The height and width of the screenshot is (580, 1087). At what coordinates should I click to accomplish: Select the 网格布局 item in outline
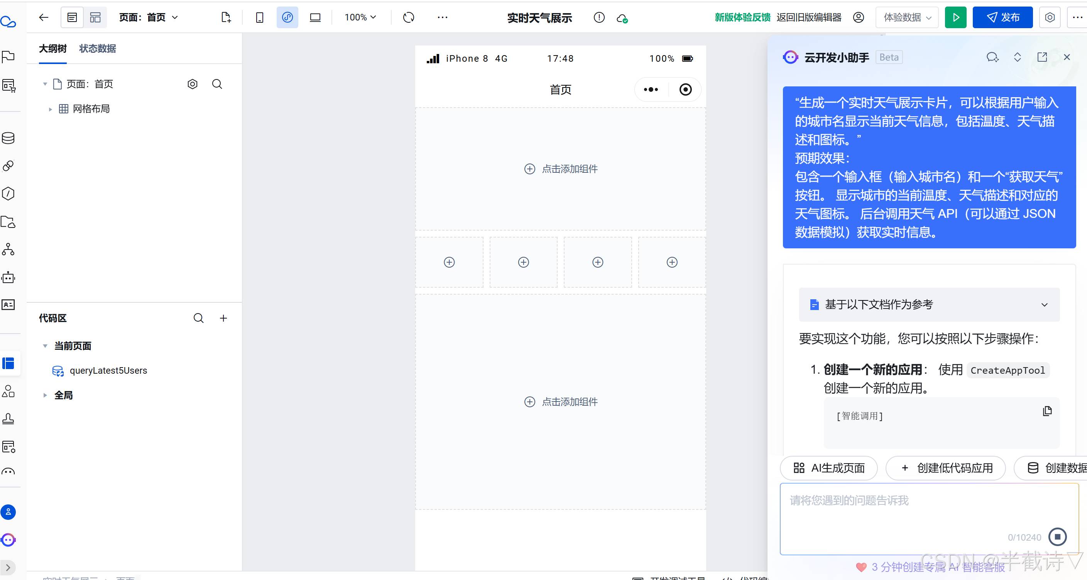pos(91,109)
